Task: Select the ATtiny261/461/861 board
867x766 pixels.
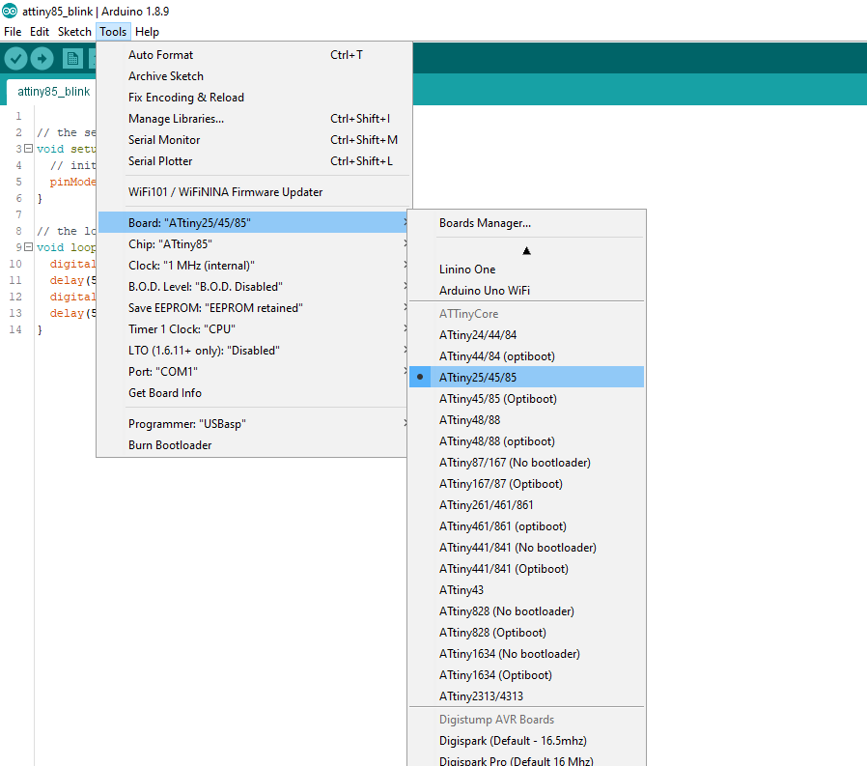Action: coord(526,505)
